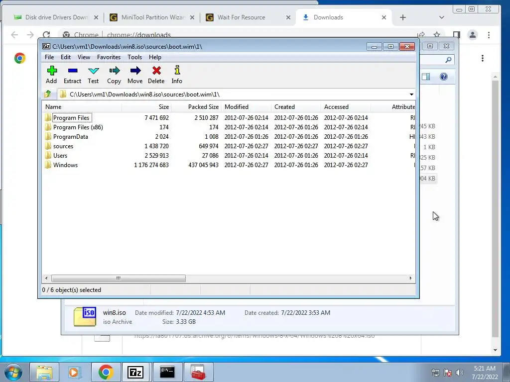Go up one folder level in 7-Zip

[x=48, y=94]
